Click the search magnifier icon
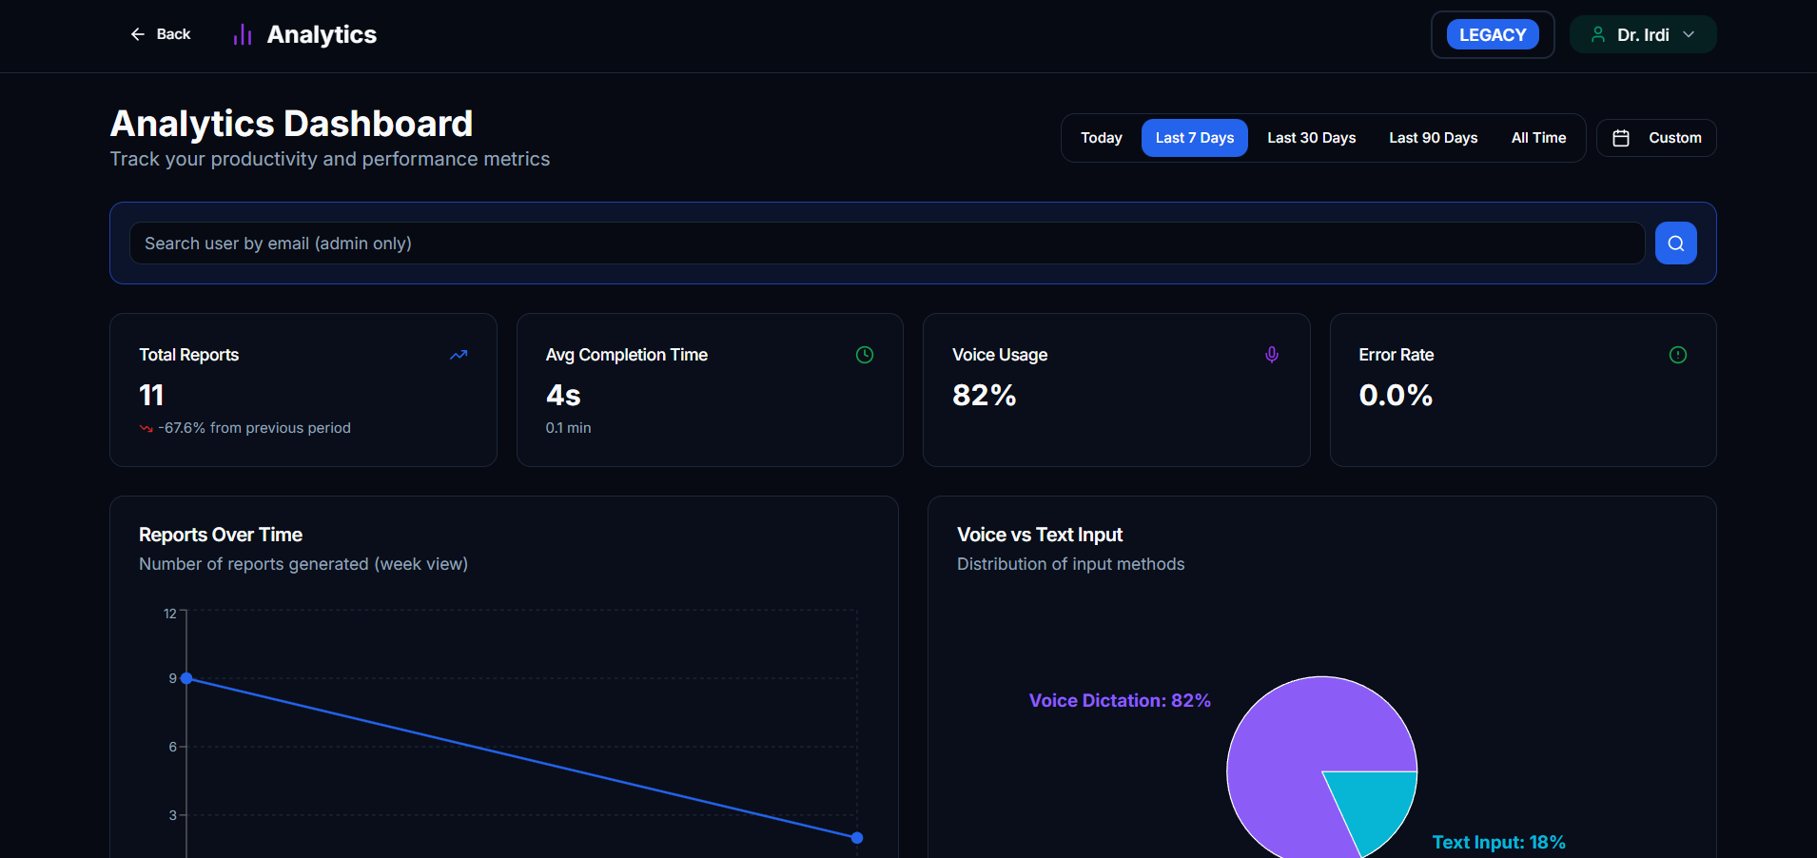 coord(1675,243)
